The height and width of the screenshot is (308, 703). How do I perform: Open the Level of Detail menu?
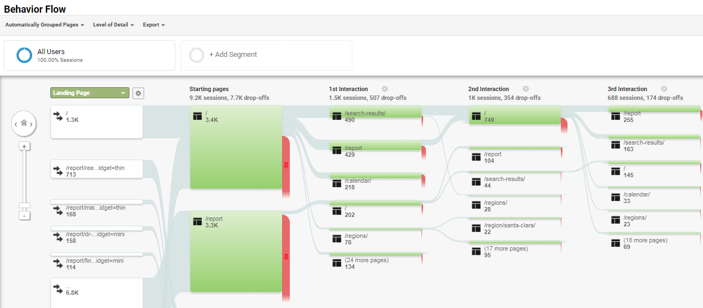pos(113,25)
